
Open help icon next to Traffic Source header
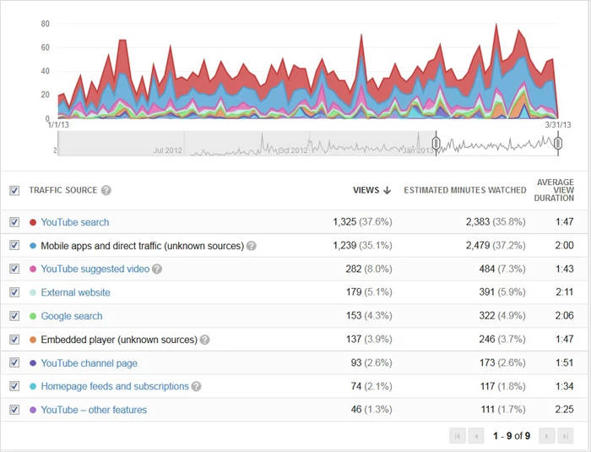tap(106, 190)
